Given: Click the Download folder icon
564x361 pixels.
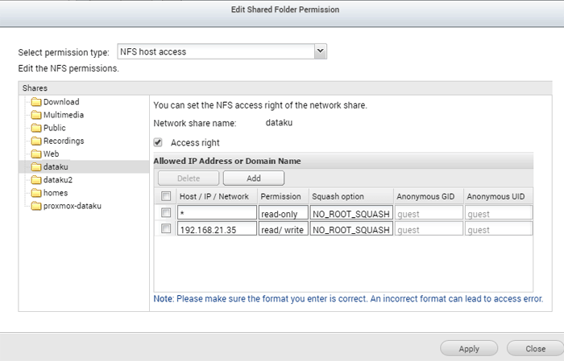Looking at the screenshot, I should 36,102.
